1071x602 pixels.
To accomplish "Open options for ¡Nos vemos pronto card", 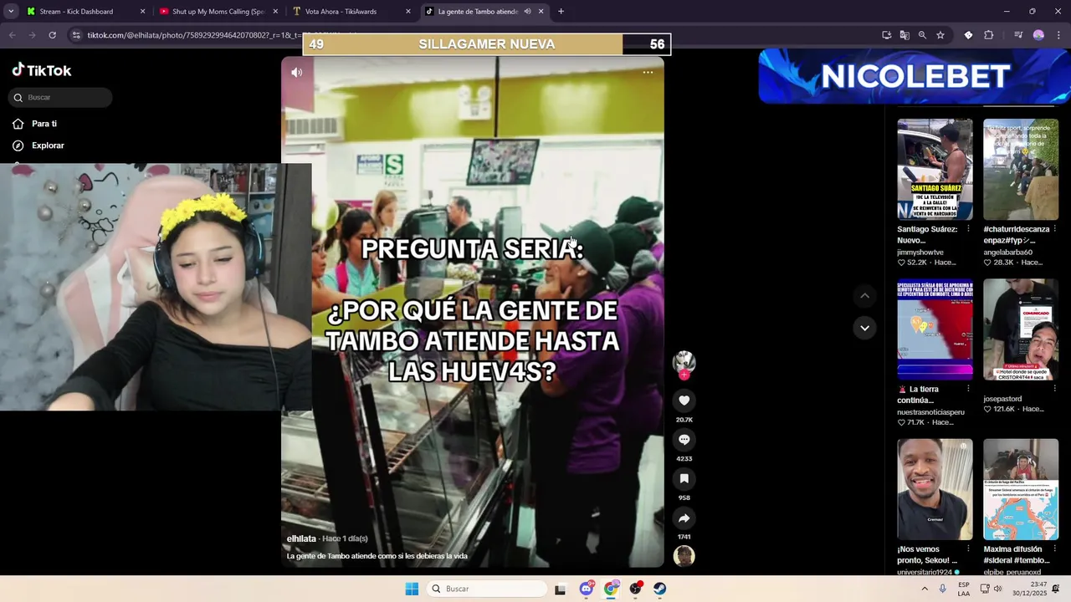I will (968, 549).
